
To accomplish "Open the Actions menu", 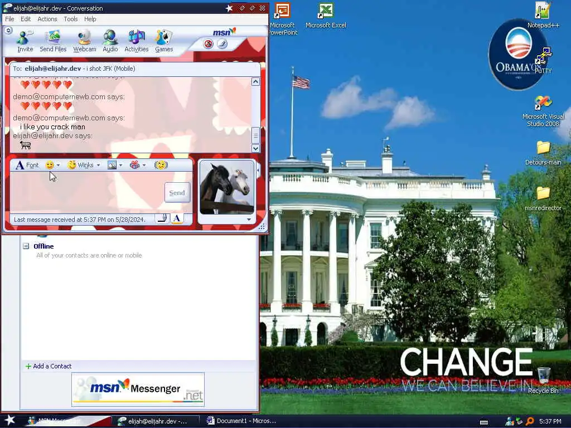I will (x=47, y=19).
